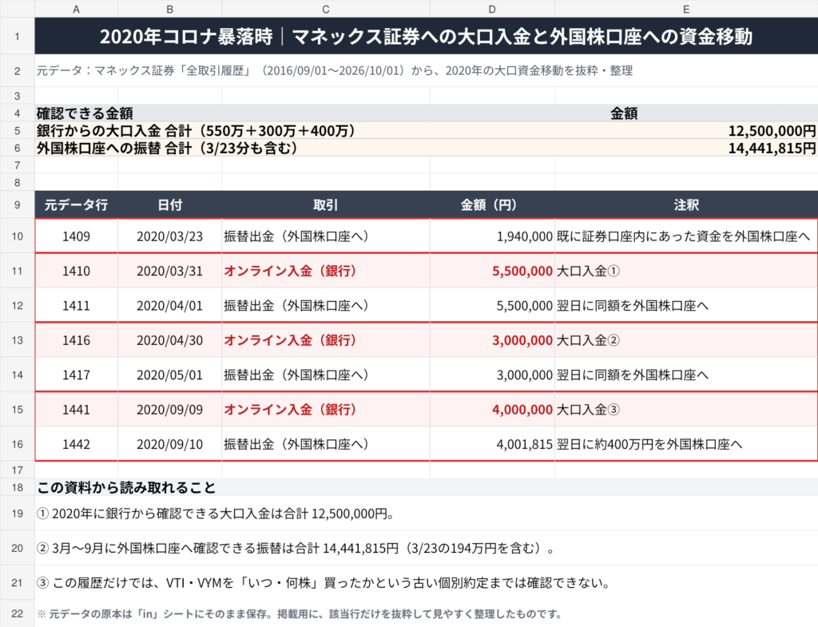Click source row number 1417 cell
This screenshot has width=818, height=627.
pyautogui.click(x=76, y=375)
